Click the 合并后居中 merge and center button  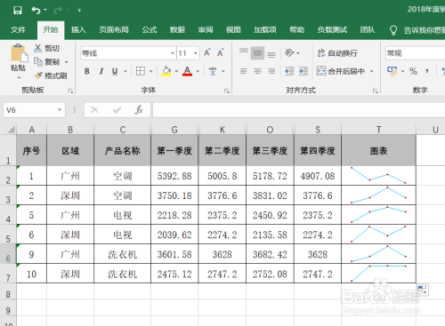341,71
